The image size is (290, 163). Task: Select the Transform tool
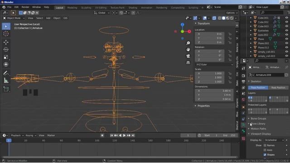pyautogui.click(x=6, y=64)
